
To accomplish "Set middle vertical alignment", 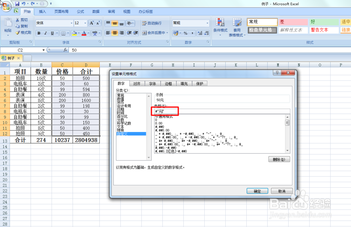I will point(115,23).
